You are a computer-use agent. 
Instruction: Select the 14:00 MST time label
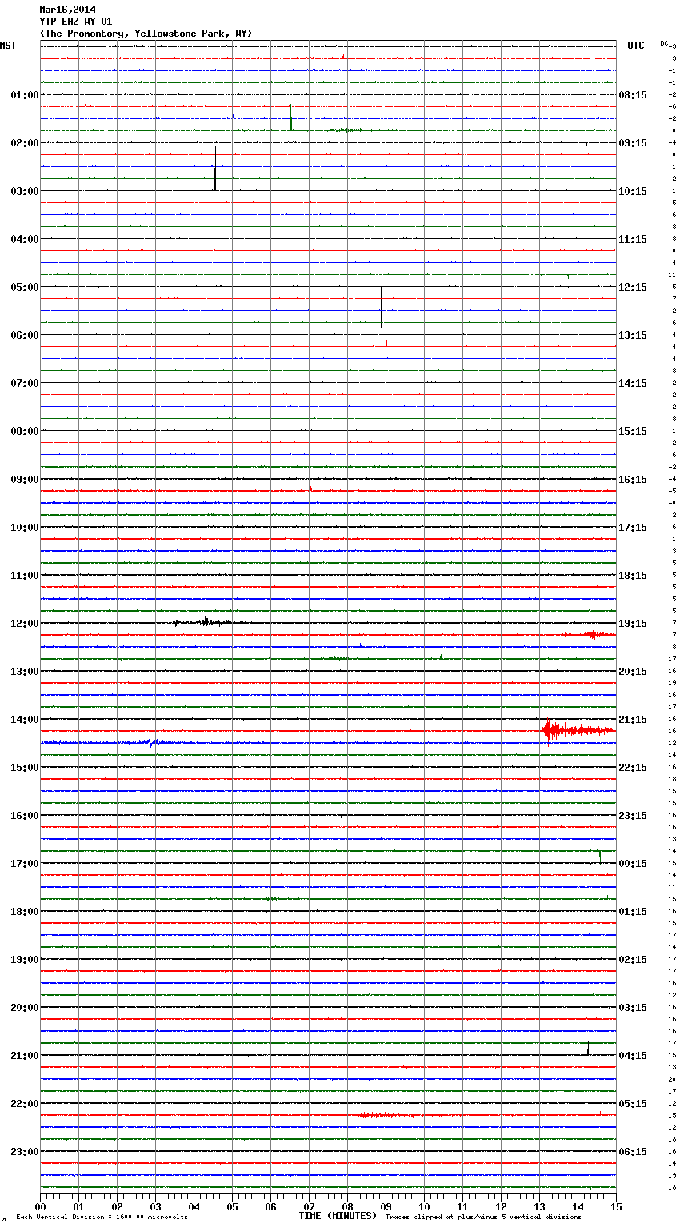coord(24,720)
